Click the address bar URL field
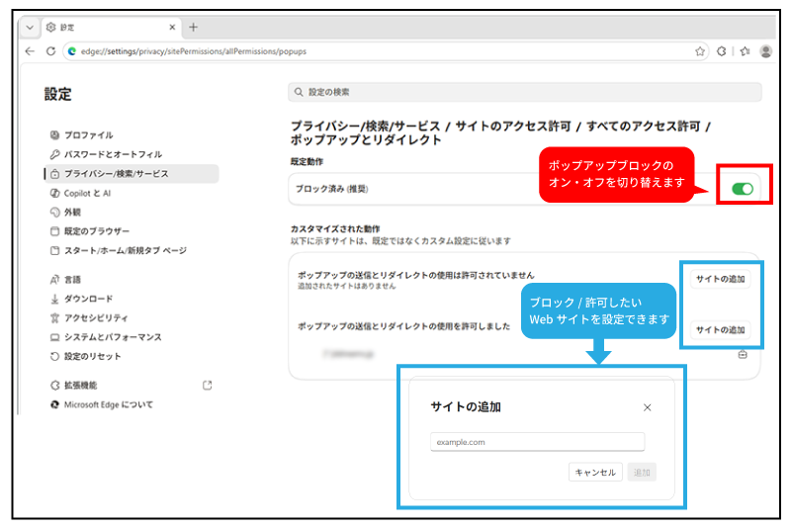The image size is (791, 528). click(386, 51)
